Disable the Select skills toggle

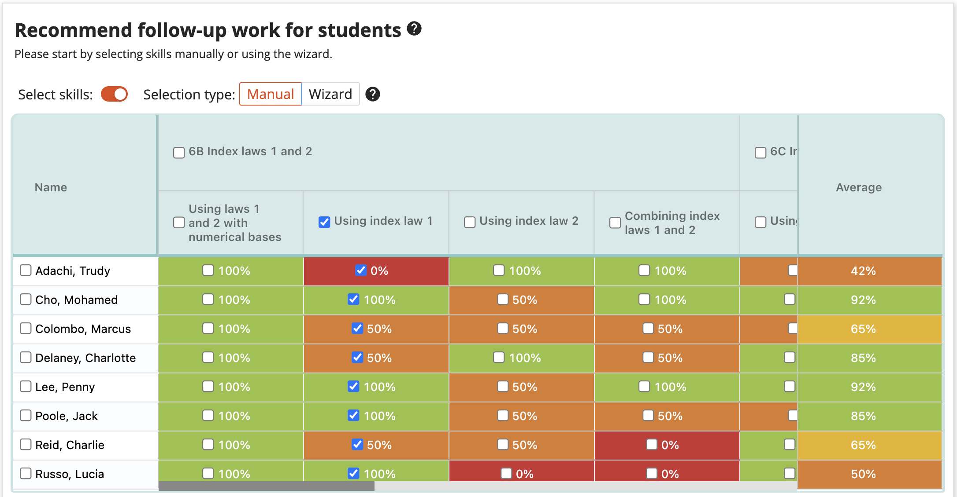click(114, 94)
